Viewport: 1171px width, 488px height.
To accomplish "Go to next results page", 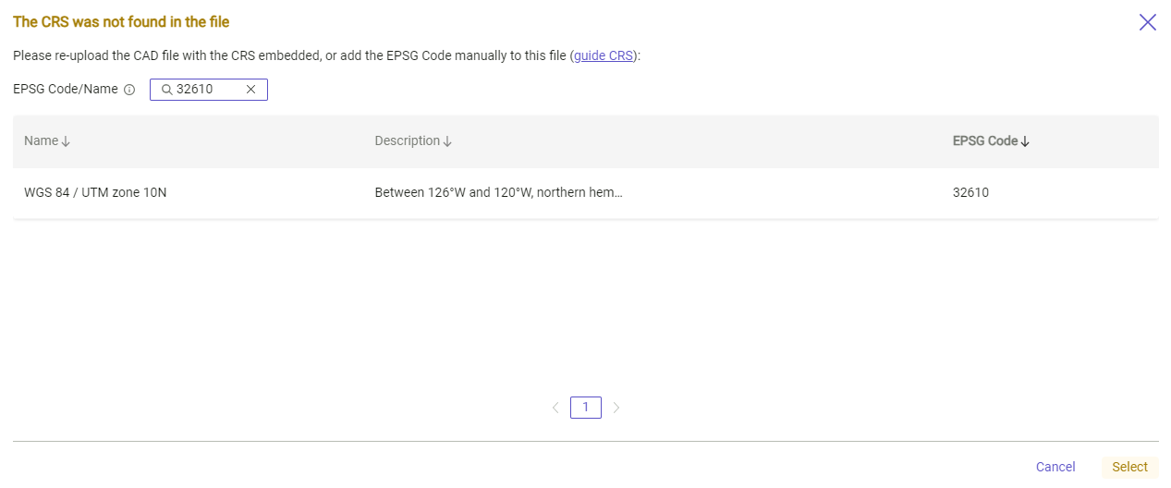I will pos(616,408).
